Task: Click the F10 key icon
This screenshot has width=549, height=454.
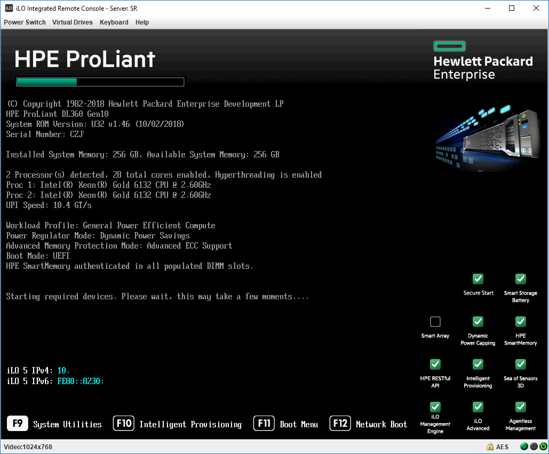Action: point(124,423)
